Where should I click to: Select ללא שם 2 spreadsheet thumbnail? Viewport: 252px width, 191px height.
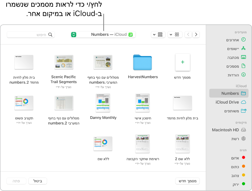pyautogui.click(x=182, y=144)
